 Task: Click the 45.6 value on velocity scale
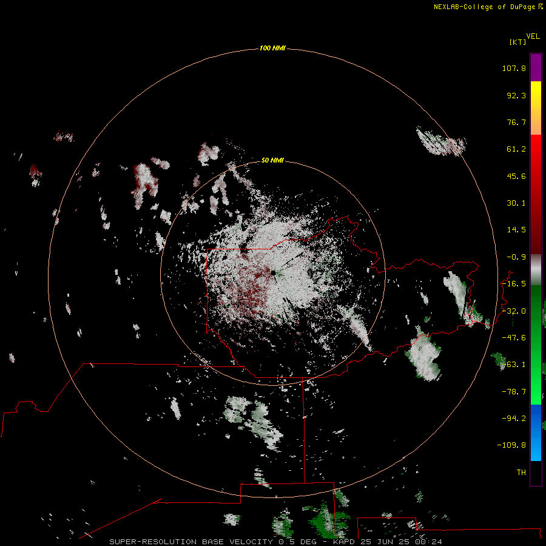(516, 176)
